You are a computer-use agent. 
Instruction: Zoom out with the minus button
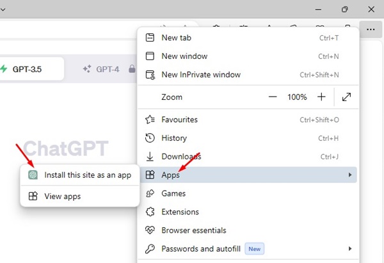click(x=273, y=97)
